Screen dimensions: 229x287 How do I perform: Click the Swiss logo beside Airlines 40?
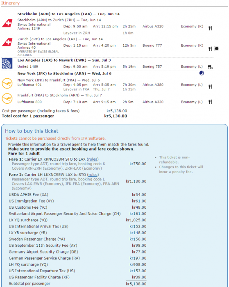coord(7,42)
